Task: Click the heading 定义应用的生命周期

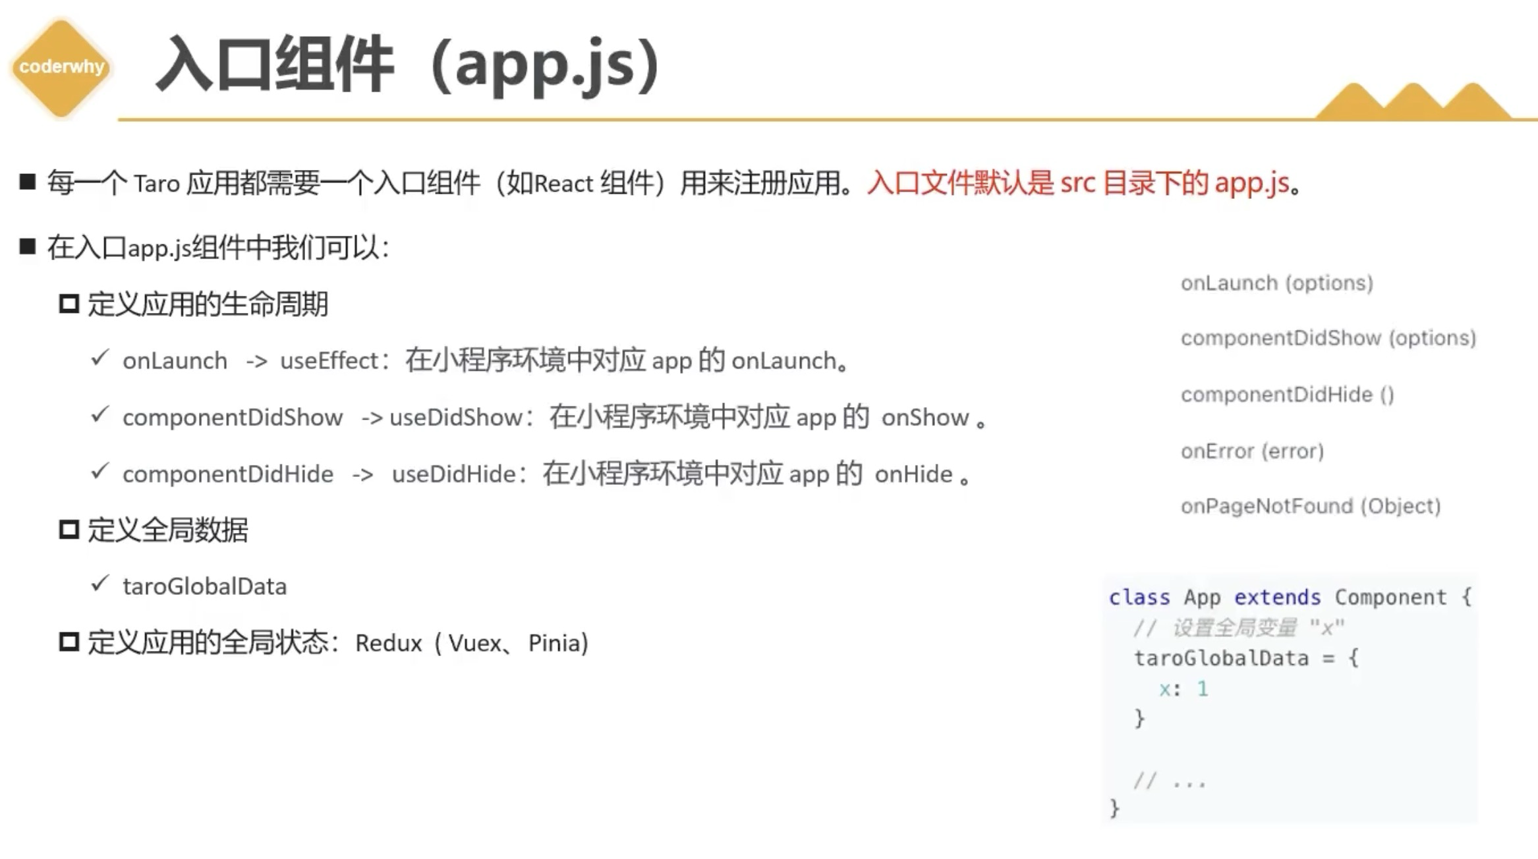Action: coord(208,304)
